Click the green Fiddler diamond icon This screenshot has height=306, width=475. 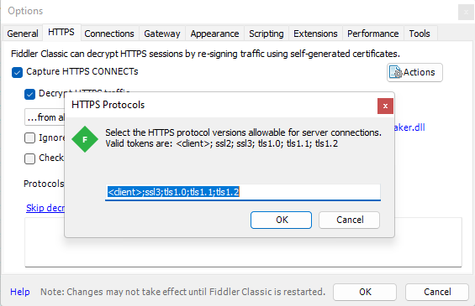(85, 139)
